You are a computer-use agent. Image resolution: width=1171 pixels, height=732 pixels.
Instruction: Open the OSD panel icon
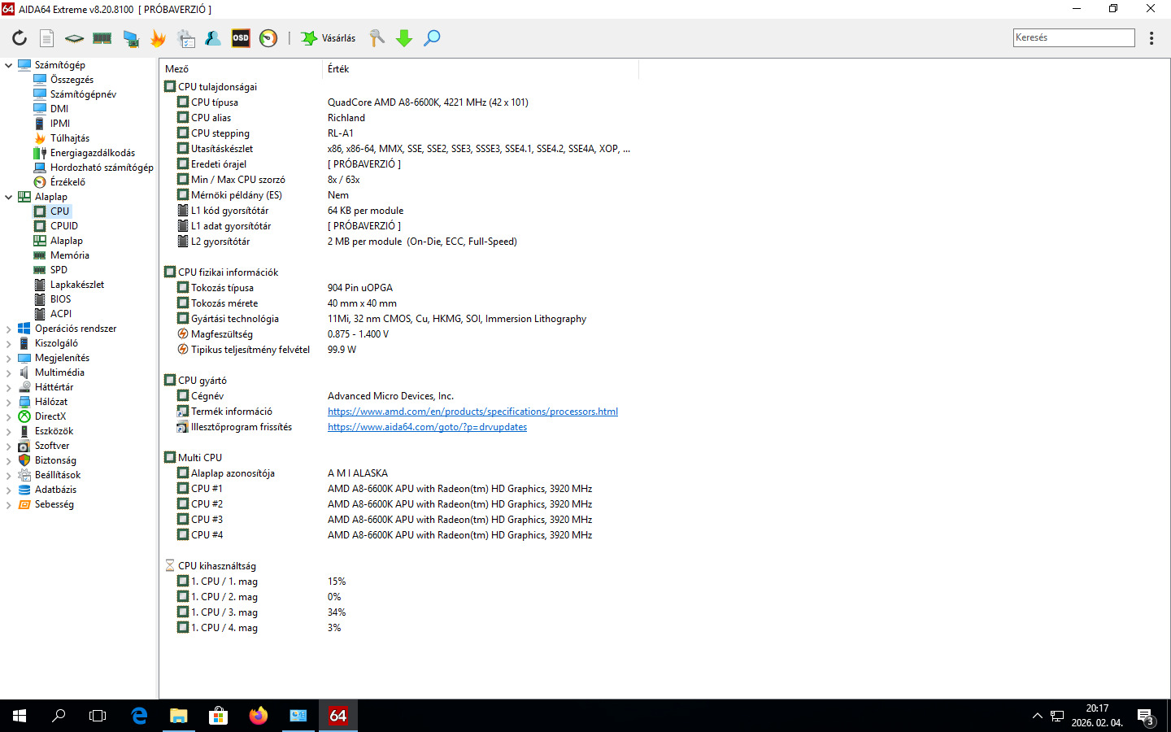pos(241,38)
